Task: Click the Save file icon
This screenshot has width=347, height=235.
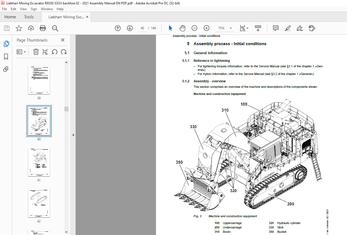Action: (7, 28)
